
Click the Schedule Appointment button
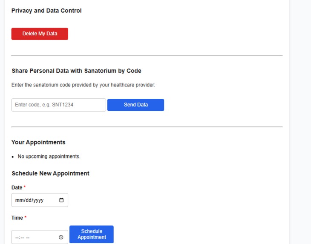click(x=92, y=234)
